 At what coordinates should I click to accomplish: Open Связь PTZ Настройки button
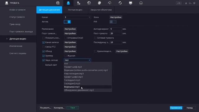tap(70, 47)
